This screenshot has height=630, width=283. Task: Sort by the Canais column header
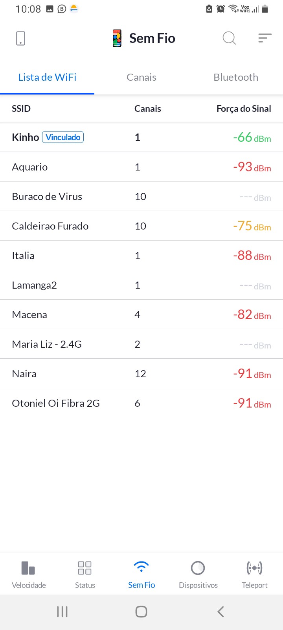tap(148, 109)
